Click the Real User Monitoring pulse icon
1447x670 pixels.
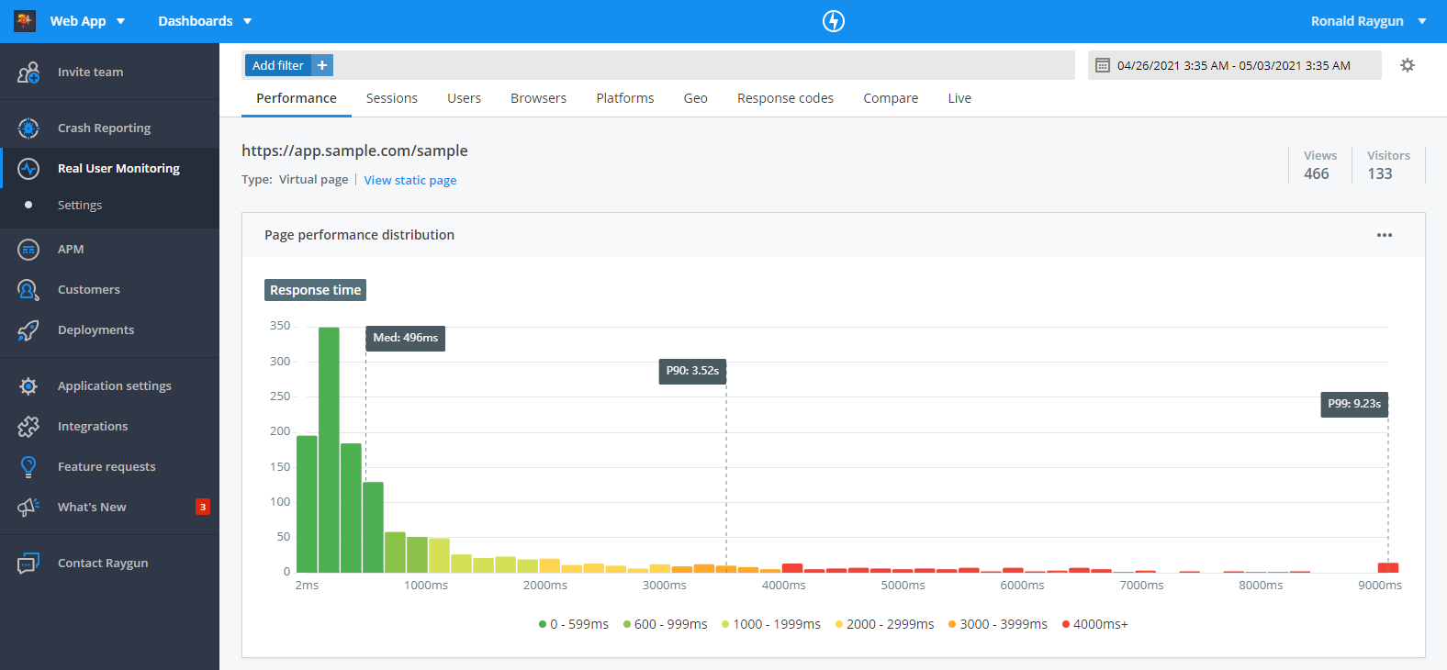click(28, 169)
